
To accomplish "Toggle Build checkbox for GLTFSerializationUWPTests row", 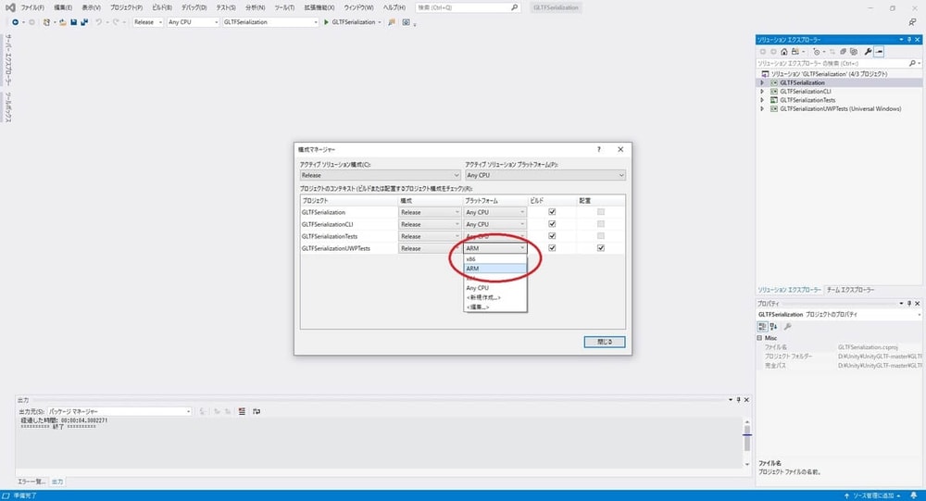I will coord(552,248).
